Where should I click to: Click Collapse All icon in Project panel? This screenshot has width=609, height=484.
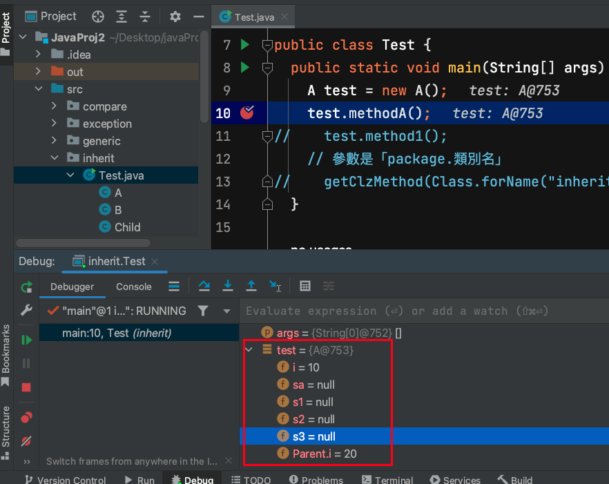click(x=145, y=17)
